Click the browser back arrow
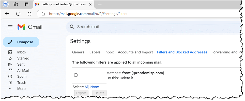This screenshot has width=245, height=101. tap(7, 14)
